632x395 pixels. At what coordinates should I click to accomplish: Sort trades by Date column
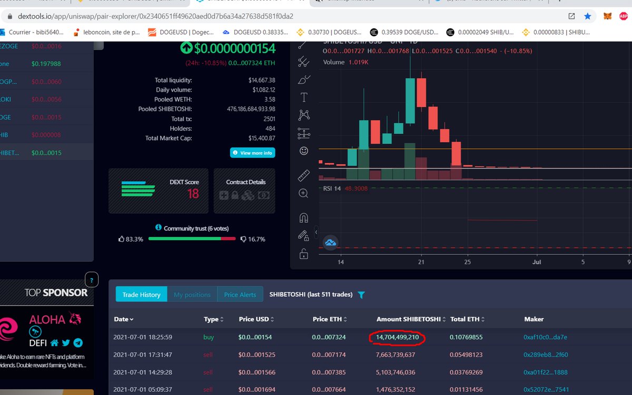click(124, 319)
